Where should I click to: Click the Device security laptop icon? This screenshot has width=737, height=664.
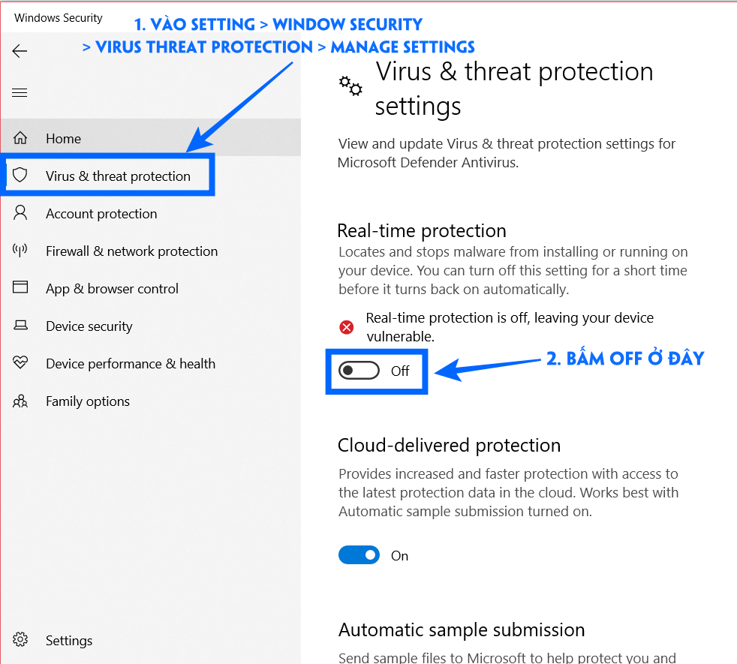pyautogui.click(x=20, y=325)
